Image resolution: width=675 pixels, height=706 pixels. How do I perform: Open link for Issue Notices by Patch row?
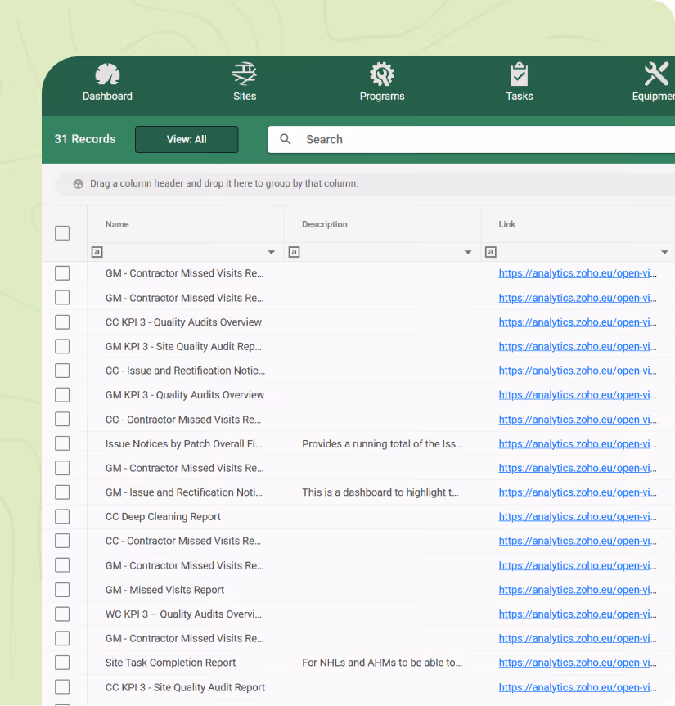click(x=578, y=444)
